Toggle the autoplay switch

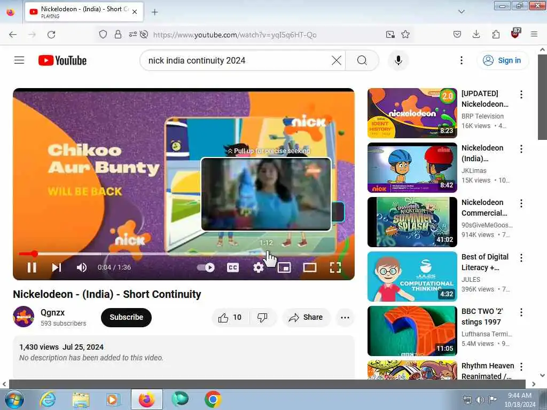tap(206, 267)
